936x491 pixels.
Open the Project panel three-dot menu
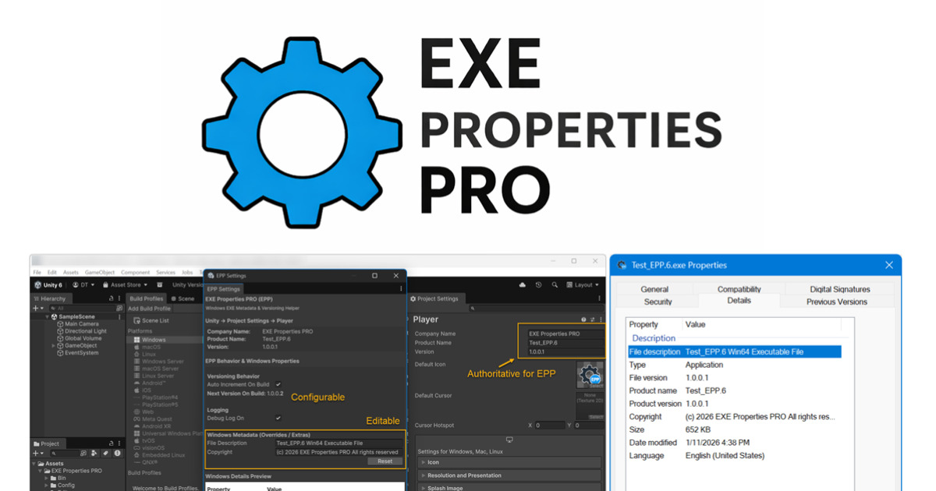pos(119,443)
